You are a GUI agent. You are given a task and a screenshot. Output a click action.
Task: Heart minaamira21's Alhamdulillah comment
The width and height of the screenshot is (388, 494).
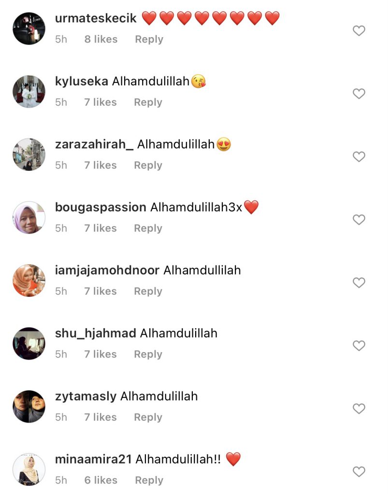pos(359,472)
